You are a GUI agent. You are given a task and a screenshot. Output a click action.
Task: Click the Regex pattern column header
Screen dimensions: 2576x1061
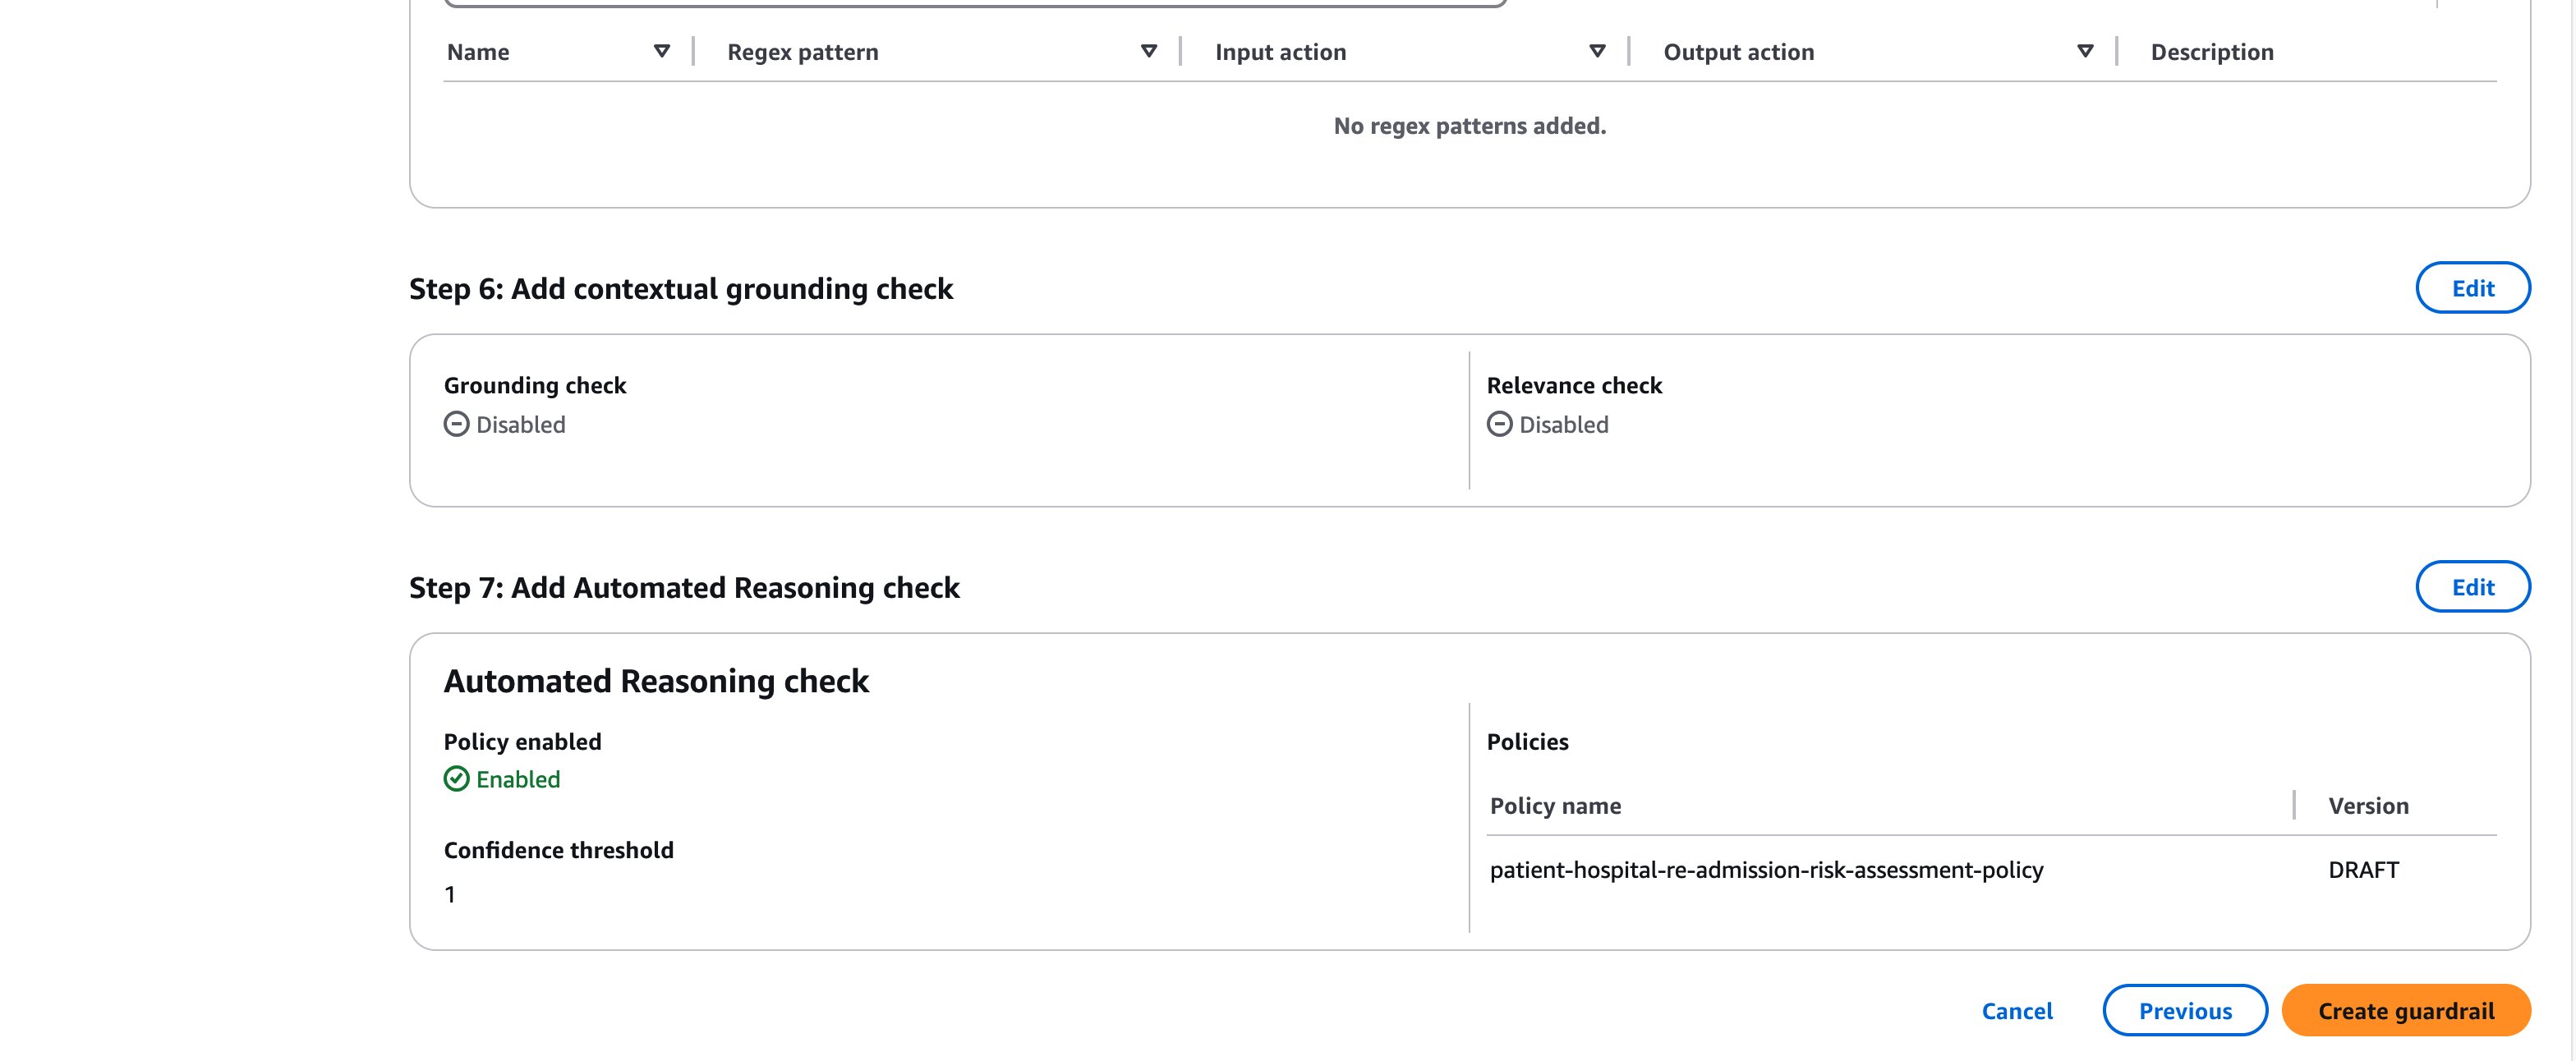click(802, 52)
